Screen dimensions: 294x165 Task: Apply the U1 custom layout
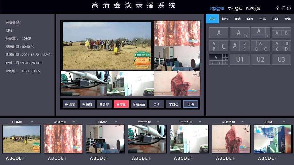tap(240, 59)
